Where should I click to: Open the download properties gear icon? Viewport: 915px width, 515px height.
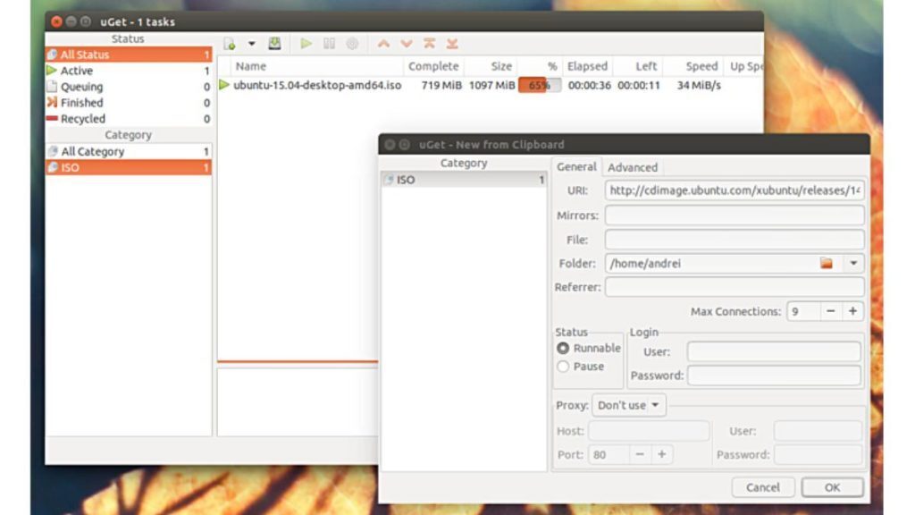click(352, 43)
